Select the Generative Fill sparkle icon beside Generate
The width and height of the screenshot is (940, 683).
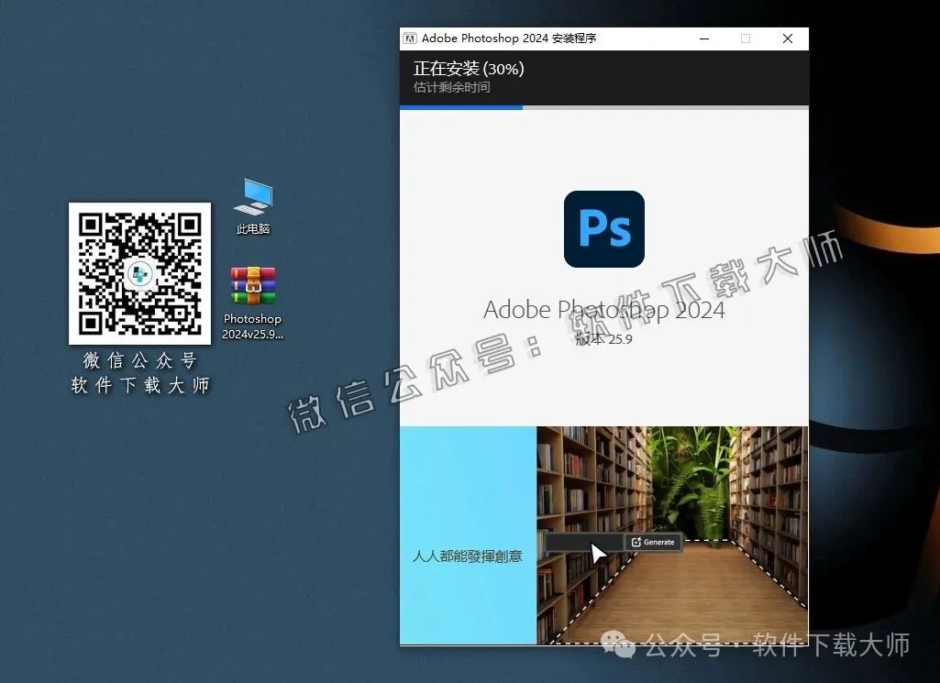(636, 542)
